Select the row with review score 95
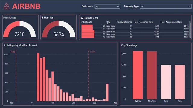 pos(135,37)
